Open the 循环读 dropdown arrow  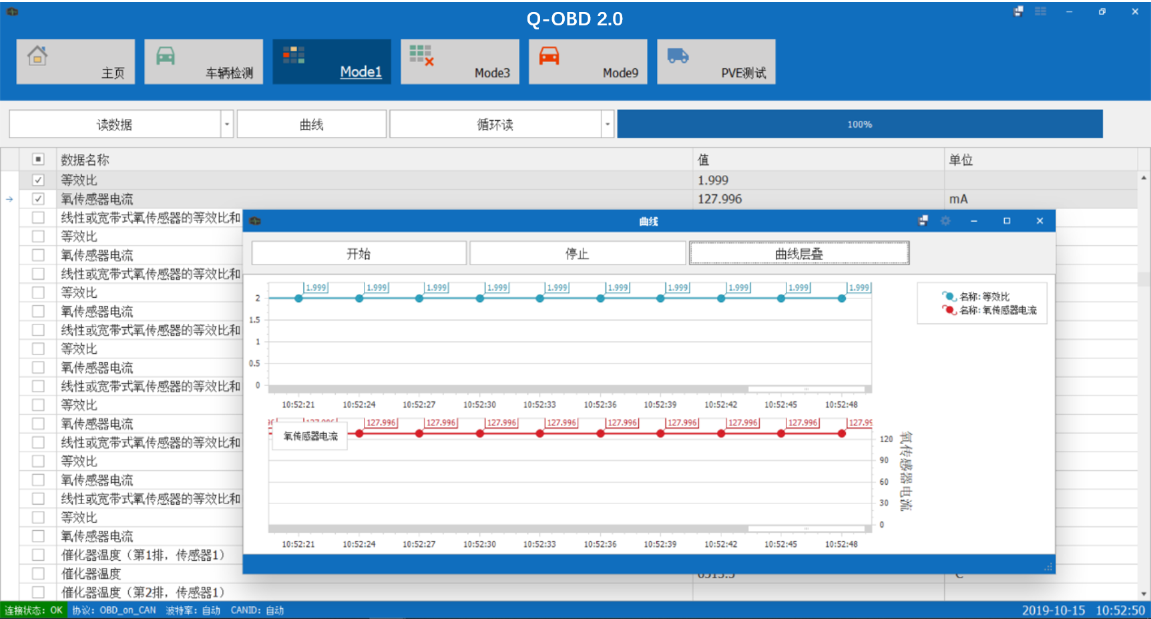pos(608,124)
